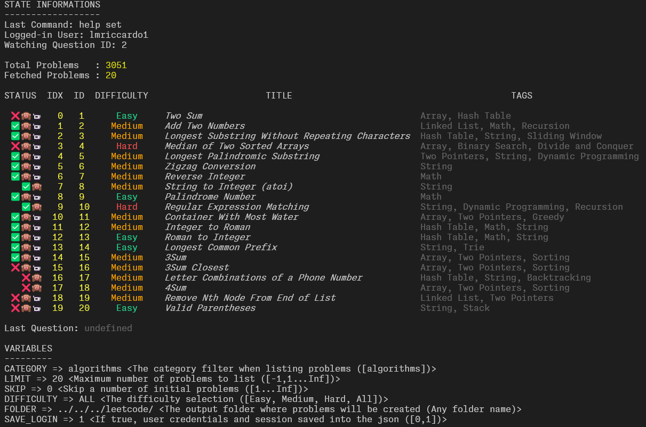
Task: Click the title 'Add Two Numbers'
Action: coord(205,126)
